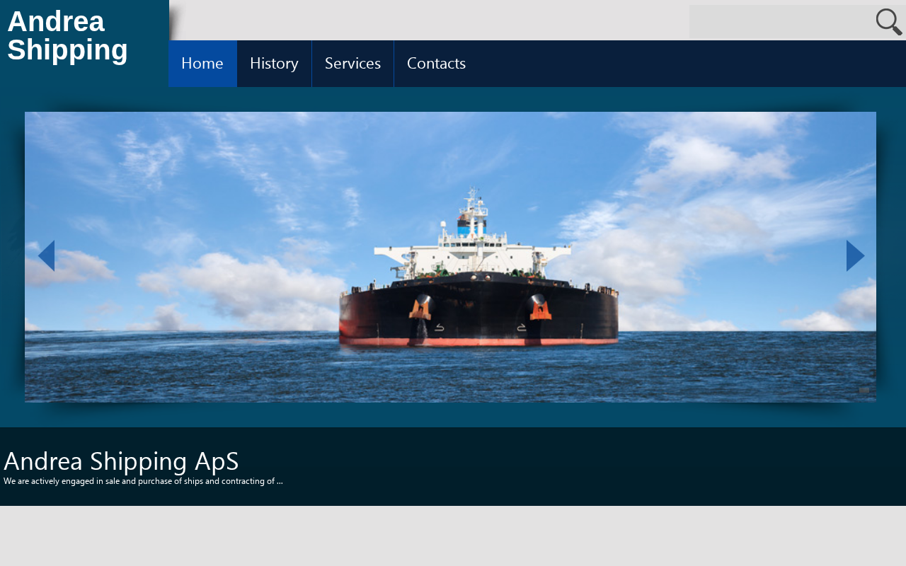Open the Services menu item
This screenshot has height=566, width=906.
click(352, 64)
